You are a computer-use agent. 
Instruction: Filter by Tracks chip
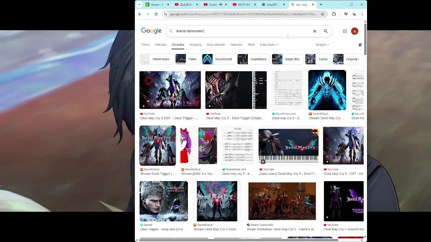318,59
